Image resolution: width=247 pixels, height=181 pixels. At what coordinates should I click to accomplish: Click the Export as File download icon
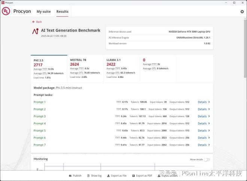(x=109, y=176)
